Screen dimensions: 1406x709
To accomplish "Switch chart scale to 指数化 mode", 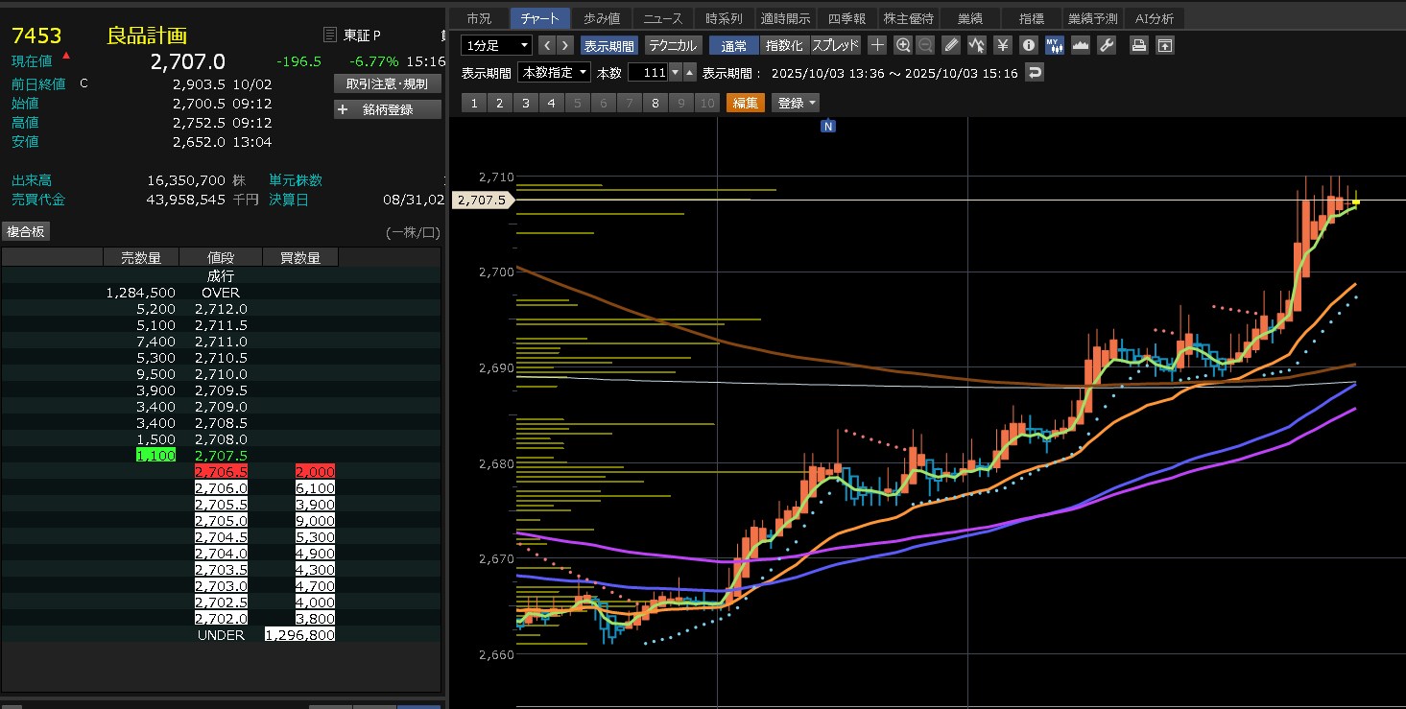I will 784,45.
